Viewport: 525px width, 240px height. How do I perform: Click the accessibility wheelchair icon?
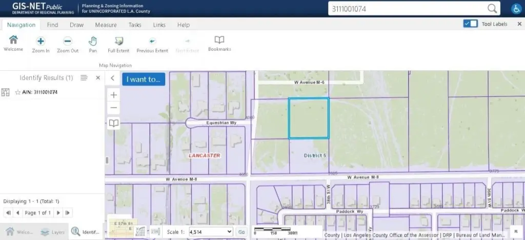click(x=516, y=9)
